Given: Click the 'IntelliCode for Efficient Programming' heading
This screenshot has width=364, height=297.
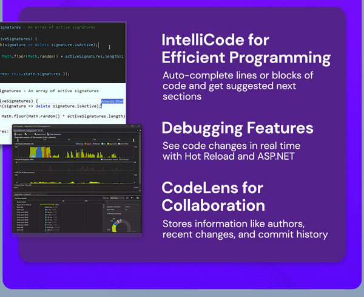Looking at the screenshot, I should (x=246, y=49).
